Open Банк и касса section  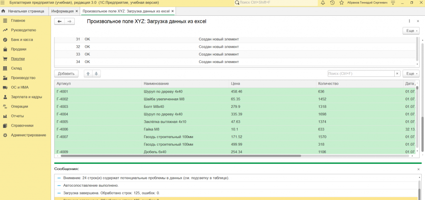(x=22, y=39)
